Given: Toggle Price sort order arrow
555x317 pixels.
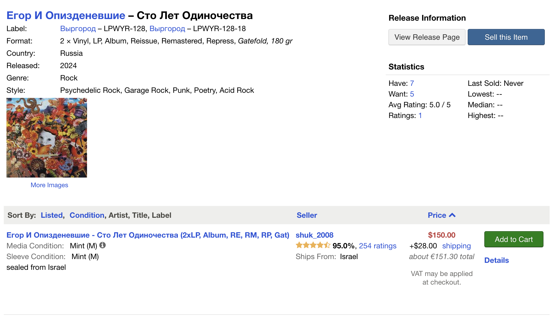Looking at the screenshot, I should [452, 215].
